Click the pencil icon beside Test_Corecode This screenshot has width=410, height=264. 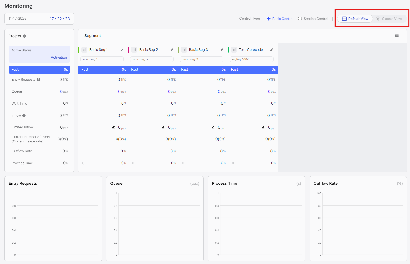(272, 49)
